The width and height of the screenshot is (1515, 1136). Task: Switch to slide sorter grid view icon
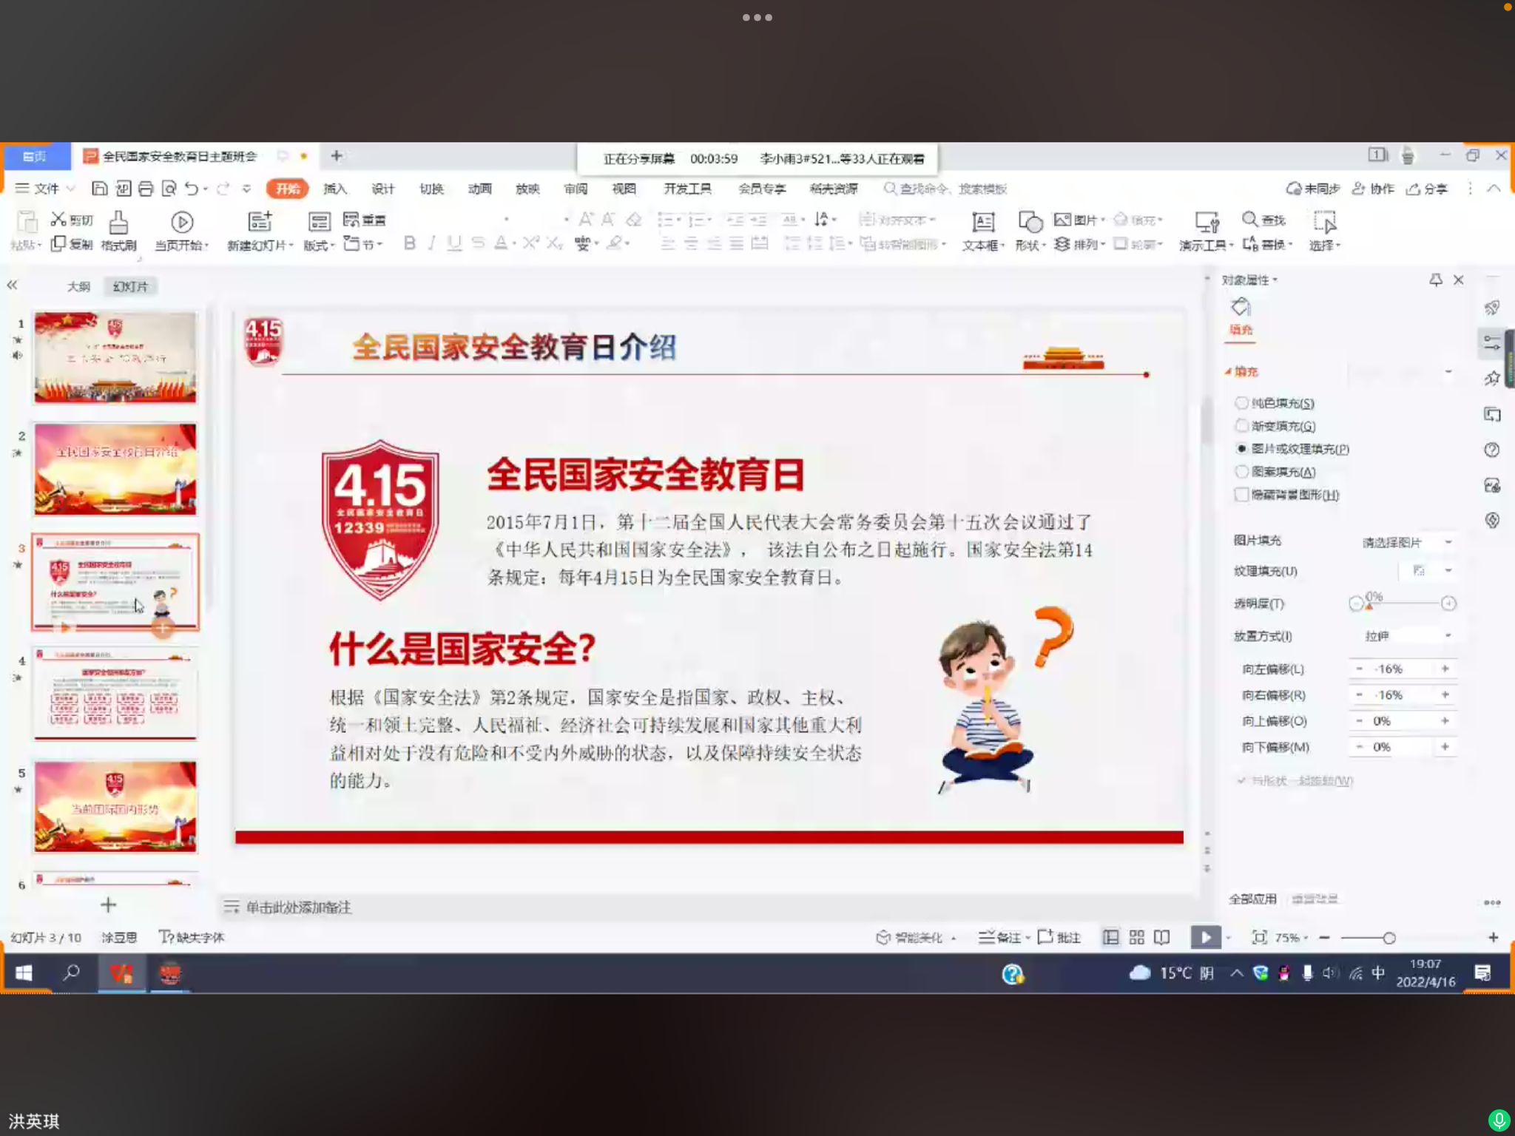1137,937
